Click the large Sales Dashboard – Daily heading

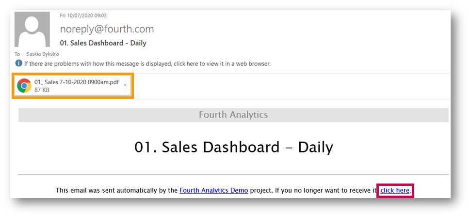[234, 147]
